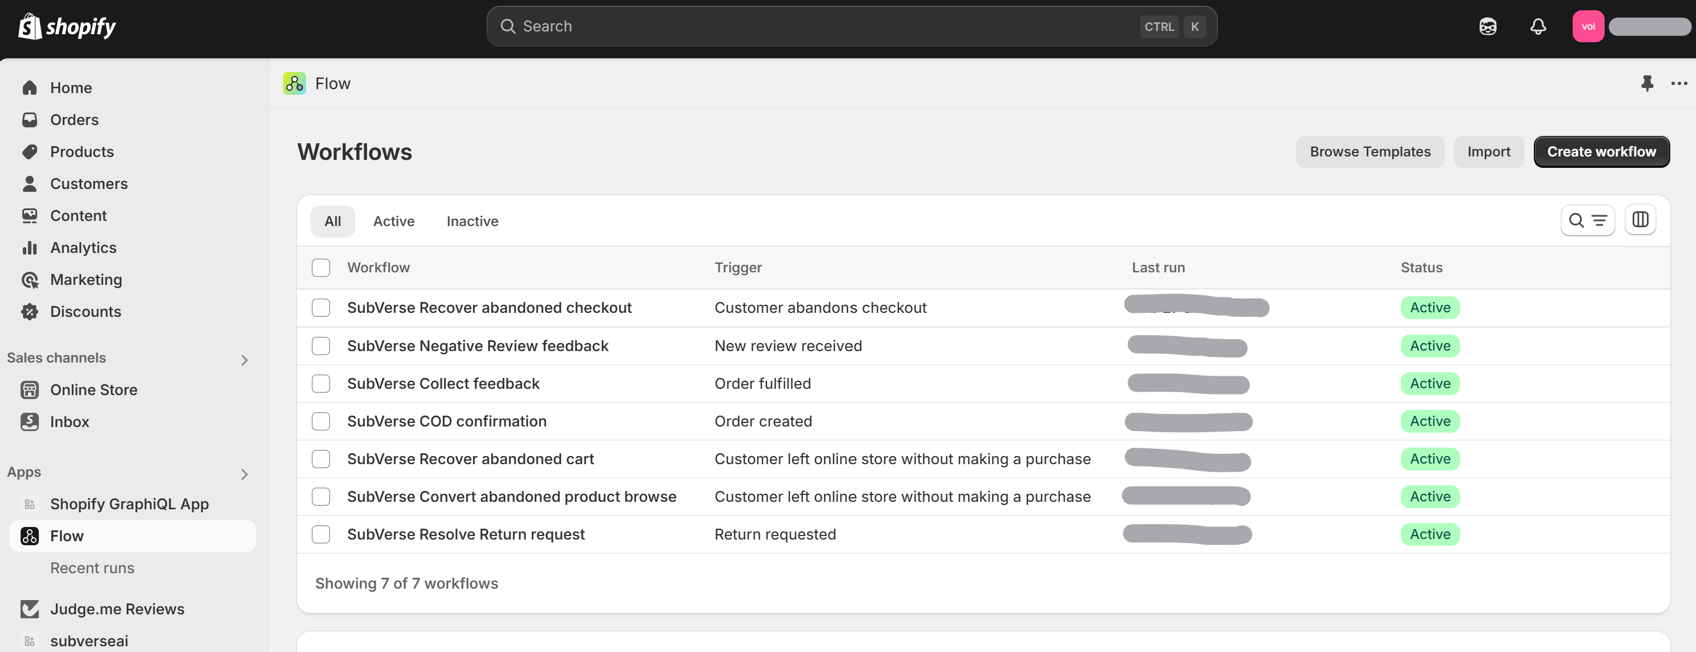Click the notifications bell icon

(1537, 26)
